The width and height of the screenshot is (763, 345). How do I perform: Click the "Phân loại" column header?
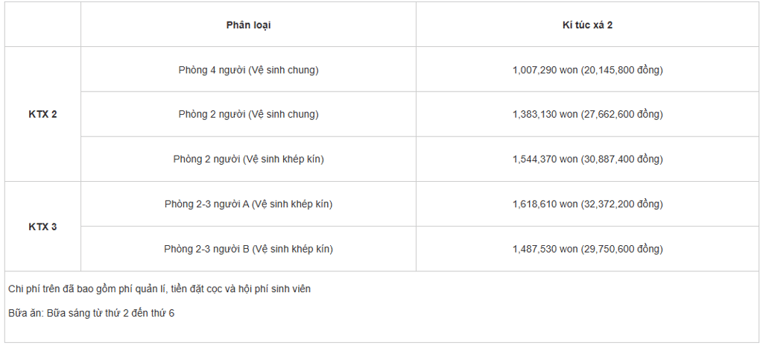(248, 25)
